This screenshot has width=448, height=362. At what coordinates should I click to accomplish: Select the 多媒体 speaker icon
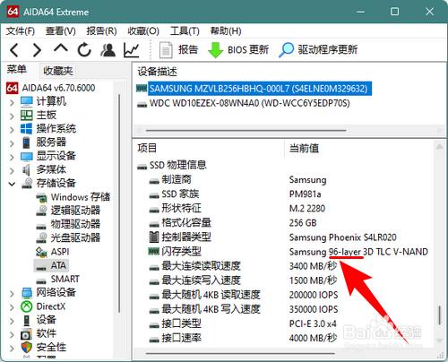pyautogui.click(x=27, y=170)
